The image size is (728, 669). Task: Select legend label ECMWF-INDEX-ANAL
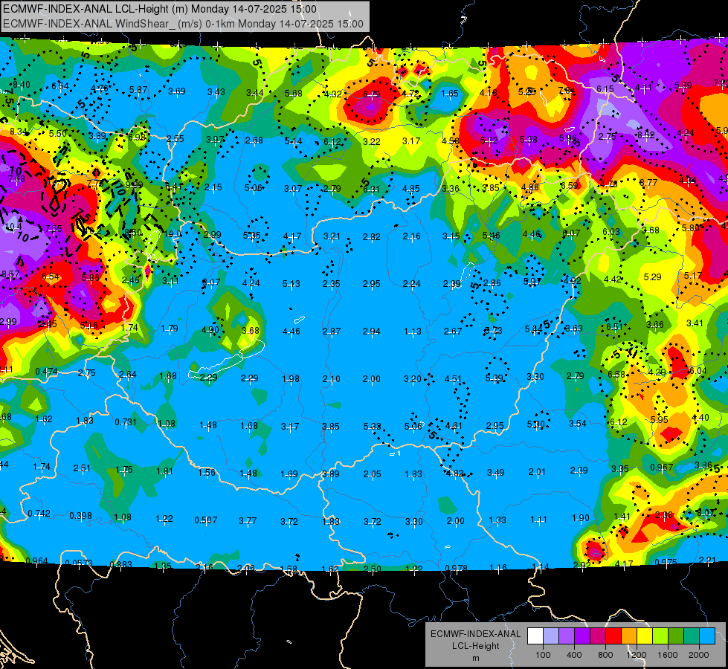tap(475, 634)
